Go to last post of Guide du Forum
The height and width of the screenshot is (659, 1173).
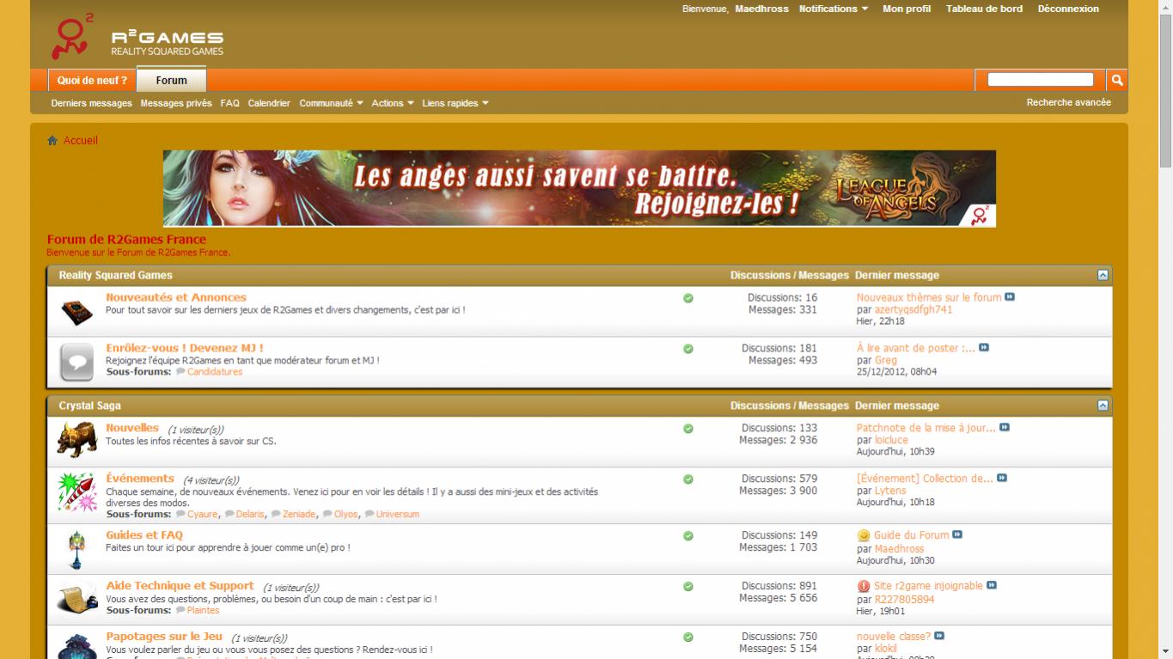pyautogui.click(x=957, y=534)
